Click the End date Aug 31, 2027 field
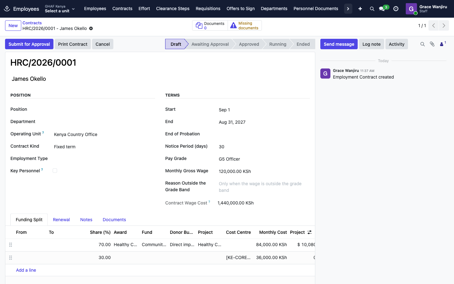The width and height of the screenshot is (454, 284). pyautogui.click(x=264, y=122)
